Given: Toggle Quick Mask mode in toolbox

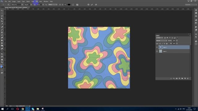Looking at the screenshot, I should [x=2, y=70].
